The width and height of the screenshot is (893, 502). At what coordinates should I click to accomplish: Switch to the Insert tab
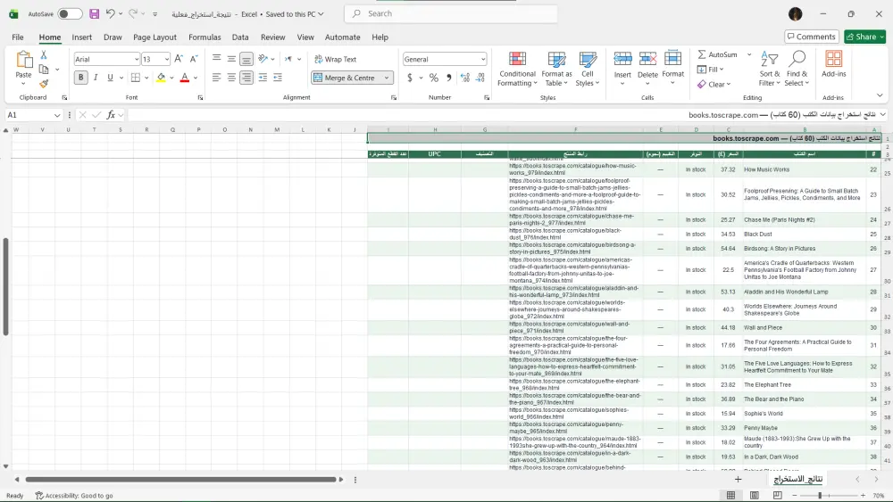point(81,37)
